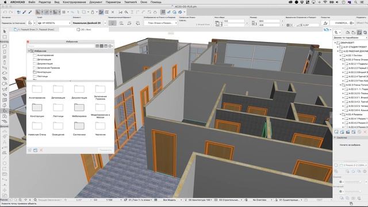Click the Undo icon in toolbar

coord(5,12)
